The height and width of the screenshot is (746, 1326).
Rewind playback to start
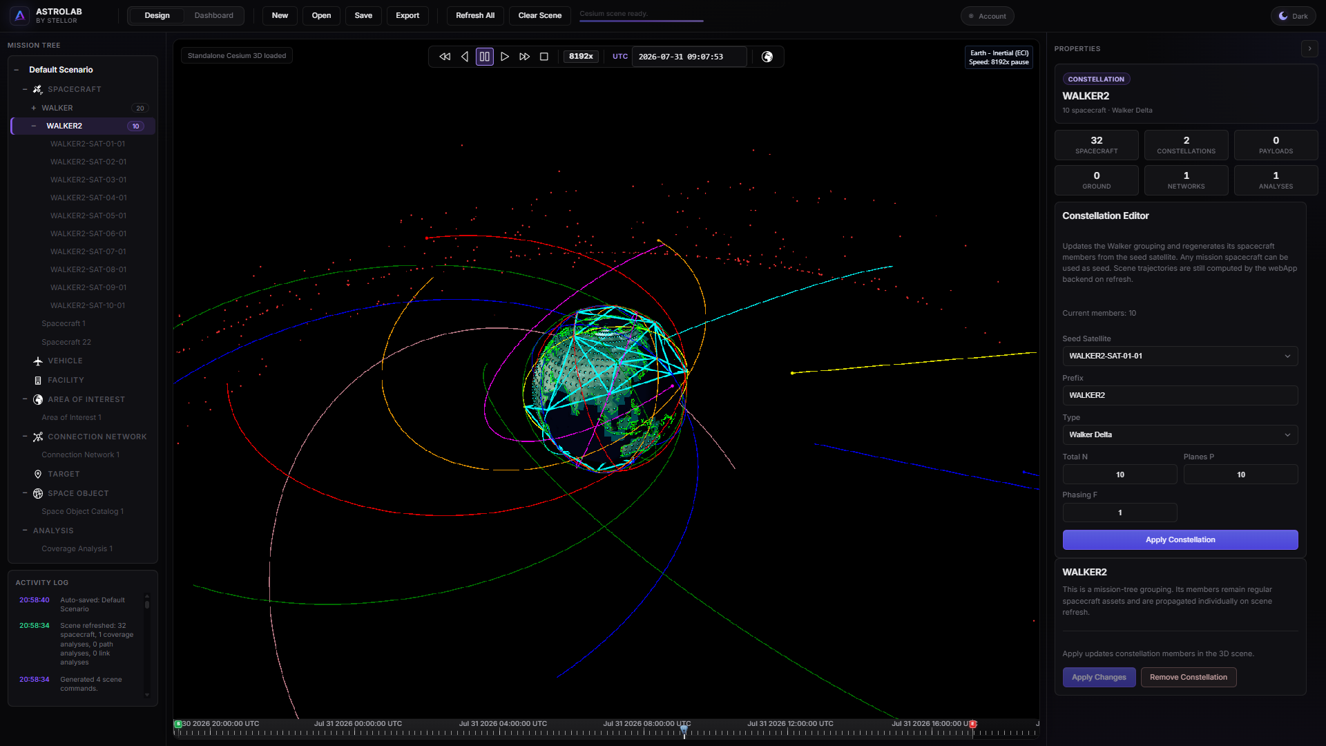[445, 57]
